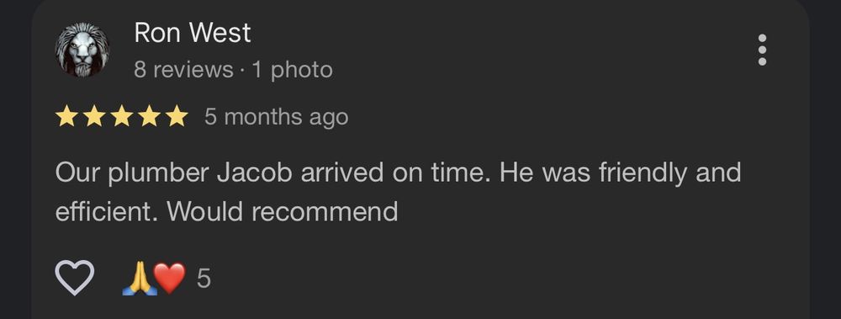The width and height of the screenshot is (841, 319).
Task: View the reviewer's 1 photo
Action: [293, 71]
